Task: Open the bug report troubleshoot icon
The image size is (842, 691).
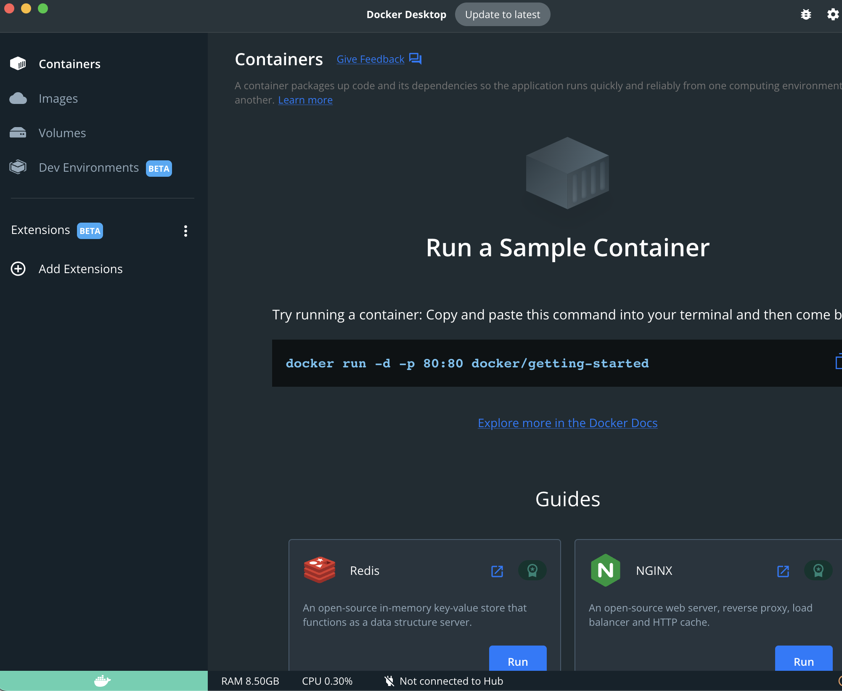Action: click(805, 15)
